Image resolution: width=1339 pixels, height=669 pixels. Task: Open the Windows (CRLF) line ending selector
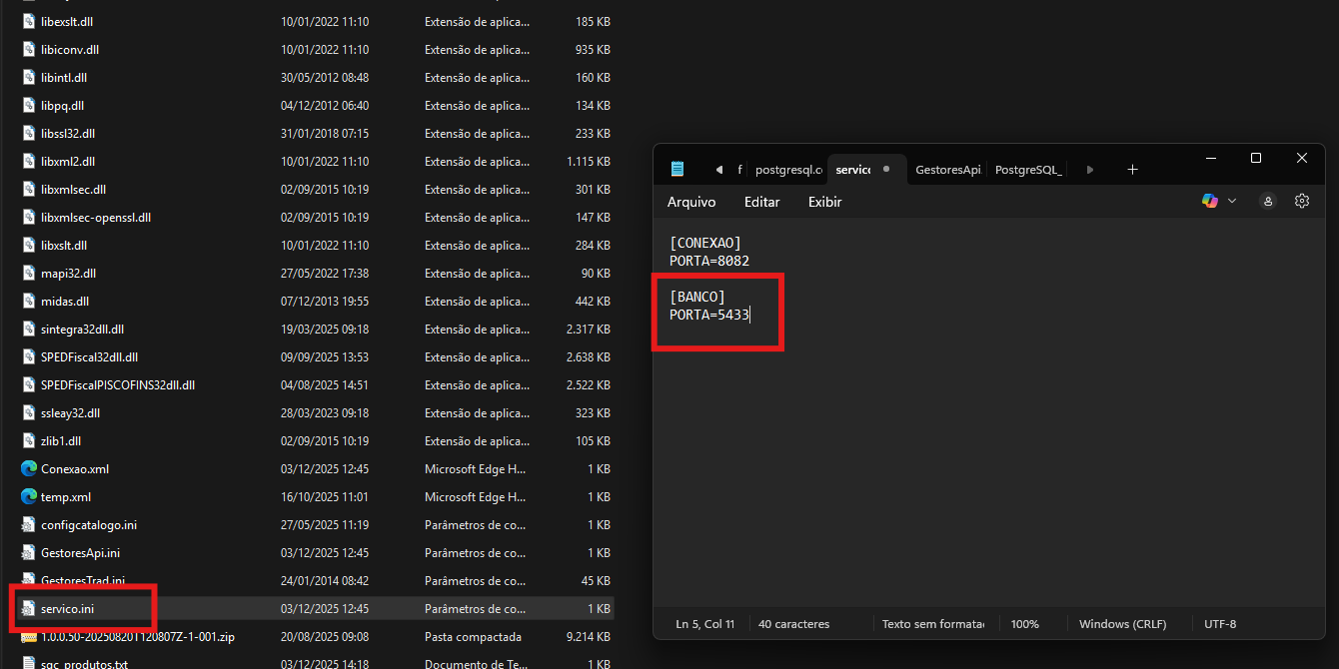[1122, 624]
